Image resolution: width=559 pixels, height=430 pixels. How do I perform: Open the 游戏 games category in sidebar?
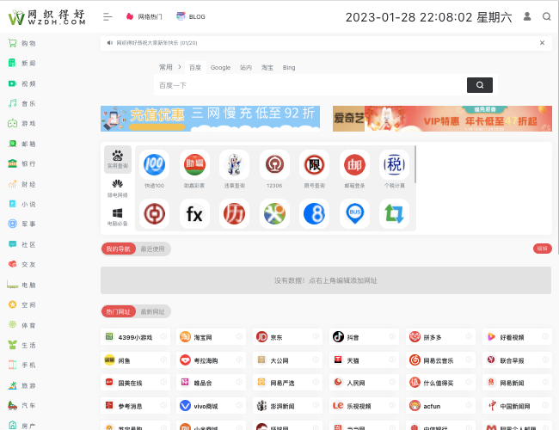tap(21, 123)
